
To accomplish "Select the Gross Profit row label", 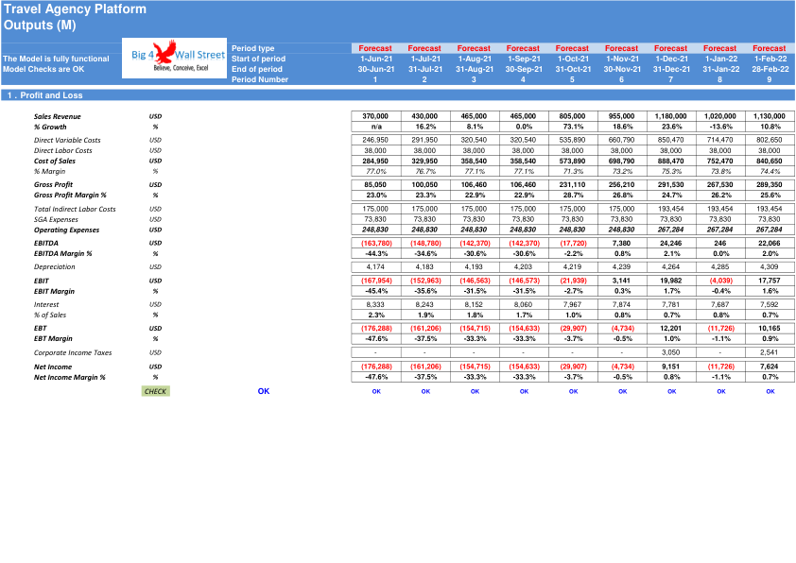I will point(53,184).
